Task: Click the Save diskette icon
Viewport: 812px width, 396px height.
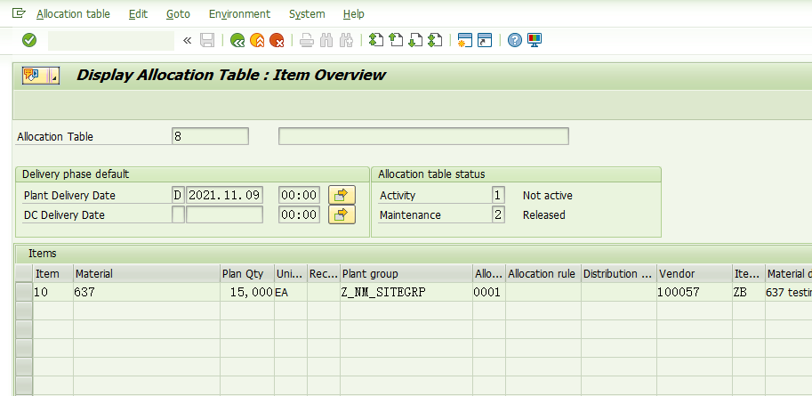Action: click(207, 40)
